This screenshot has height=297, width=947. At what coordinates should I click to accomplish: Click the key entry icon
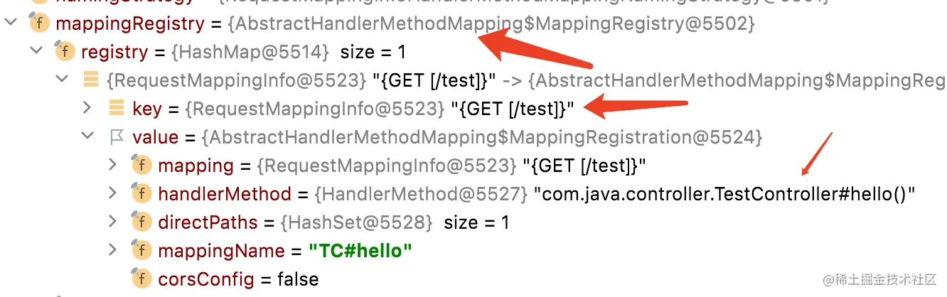tap(117, 108)
